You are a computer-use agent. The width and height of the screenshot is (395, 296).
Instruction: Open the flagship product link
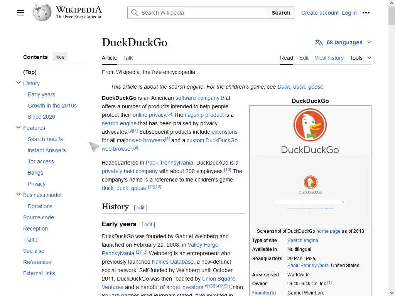click(x=204, y=115)
